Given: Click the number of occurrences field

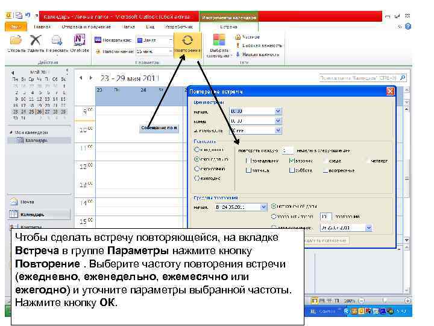Looking at the screenshot, I should click(x=325, y=216).
